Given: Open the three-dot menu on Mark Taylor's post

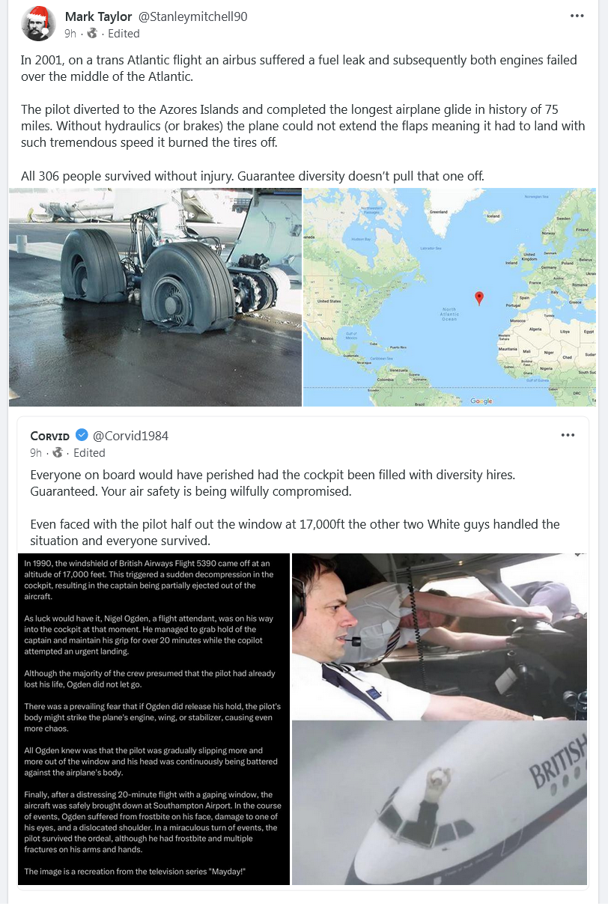Looking at the screenshot, I should coord(577,16).
